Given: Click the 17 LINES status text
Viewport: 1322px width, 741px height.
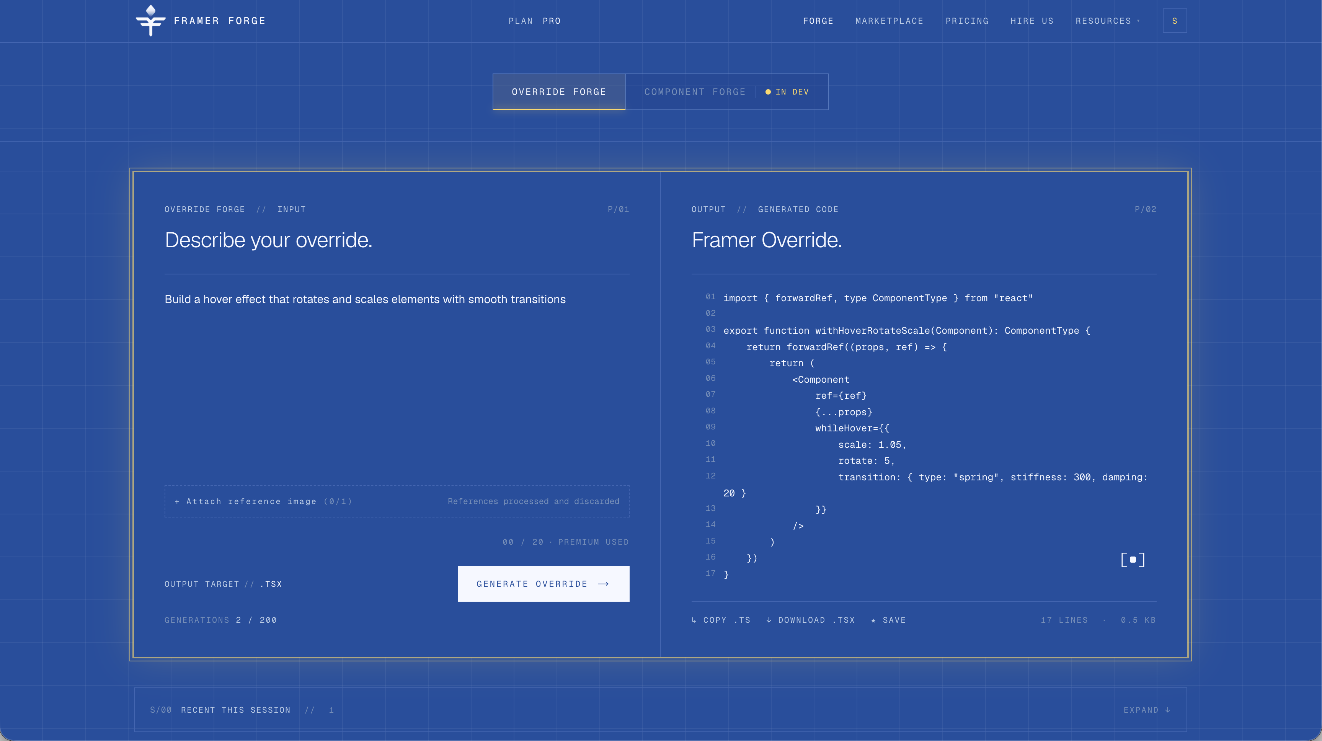Looking at the screenshot, I should pyautogui.click(x=1064, y=620).
